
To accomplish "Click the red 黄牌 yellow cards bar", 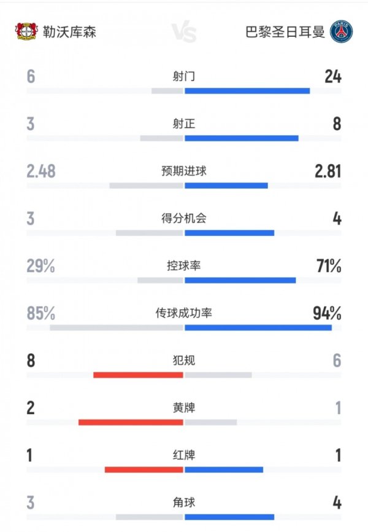I will point(131,422).
